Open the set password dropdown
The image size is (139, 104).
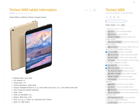click(114, 93)
